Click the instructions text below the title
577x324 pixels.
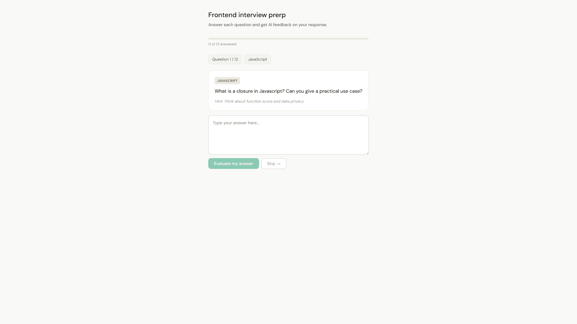[267, 25]
